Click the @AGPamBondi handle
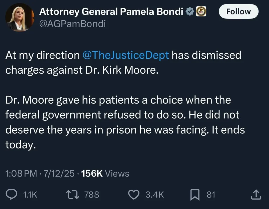Viewport: 269px width, 209px height. click(72, 24)
